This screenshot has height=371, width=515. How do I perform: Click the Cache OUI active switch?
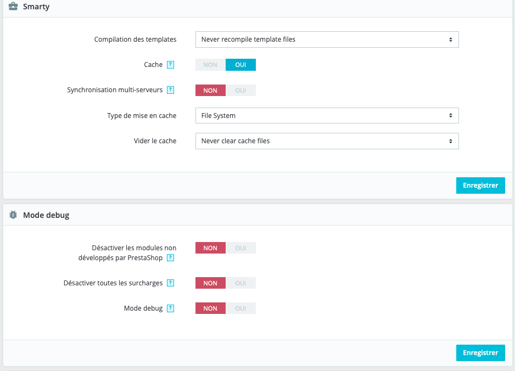click(x=240, y=65)
